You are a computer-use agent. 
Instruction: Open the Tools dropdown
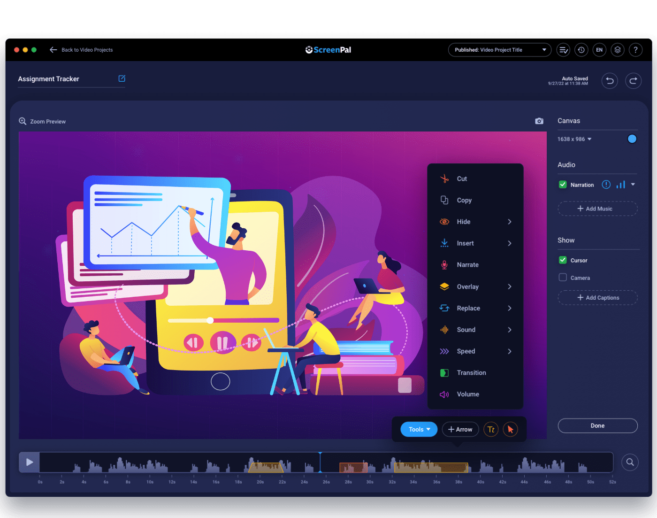(x=418, y=429)
